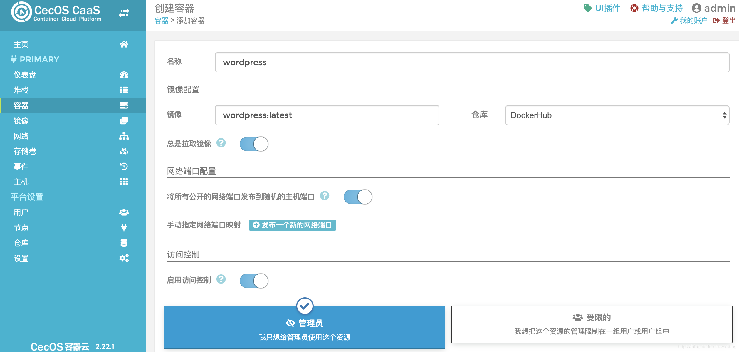Click the server icon for 容器
The width and height of the screenshot is (739, 352).
click(x=124, y=105)
